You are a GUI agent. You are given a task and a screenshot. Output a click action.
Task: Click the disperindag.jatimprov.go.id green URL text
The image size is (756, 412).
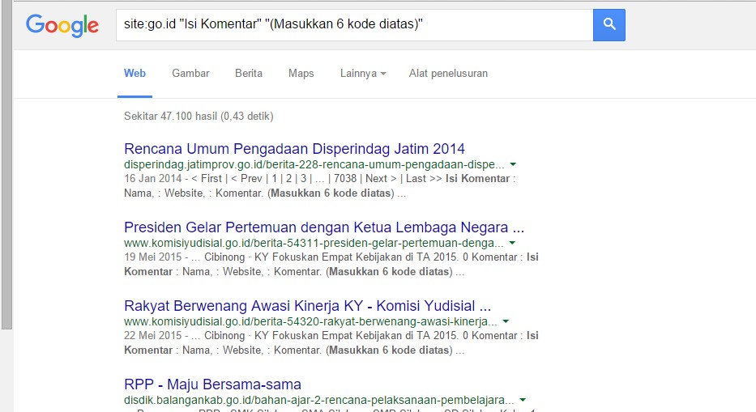(314, 164)
